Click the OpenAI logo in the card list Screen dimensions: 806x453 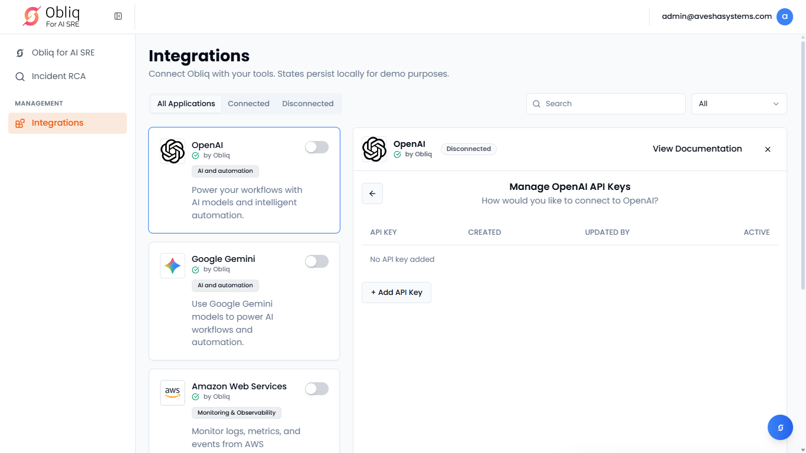(172, 152)
